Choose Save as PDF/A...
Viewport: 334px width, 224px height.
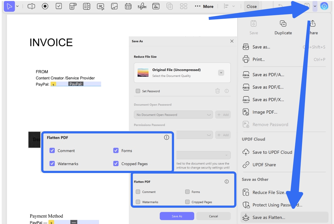(x=284, y=75)
